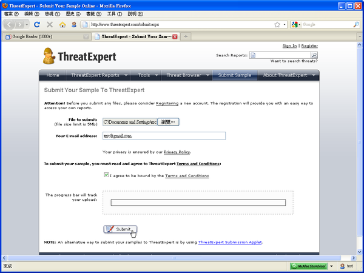The image size is (364, 273).
Task: Open the 書籤 (Bookmarks) menu
Action: 94,14
